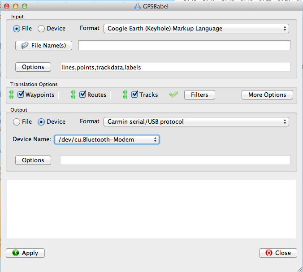Click the green status light beside Routes
Screen dimensions: 303x272
click(73, 95)
